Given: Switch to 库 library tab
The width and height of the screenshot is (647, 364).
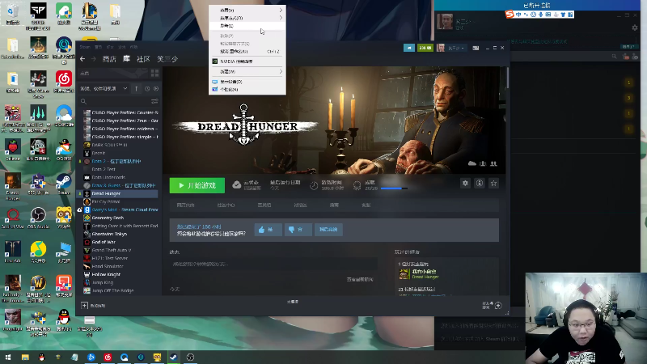Looking at the screenshot, I should coord(126,59).
